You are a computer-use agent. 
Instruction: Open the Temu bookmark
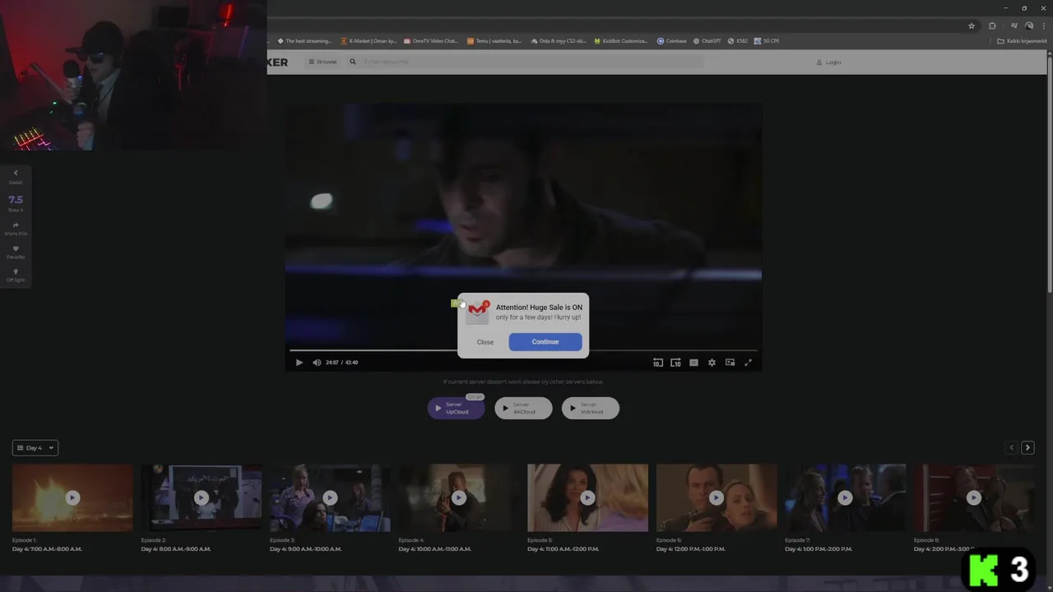coord(494,41)
